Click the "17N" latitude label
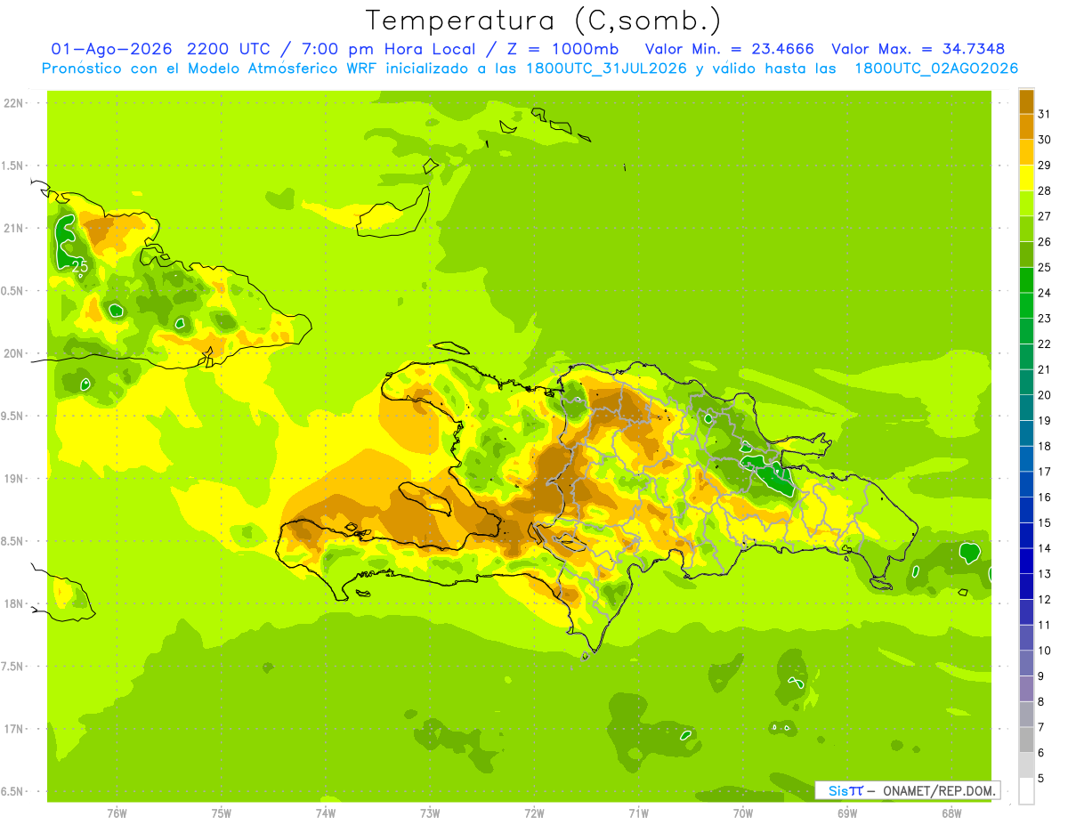The image size is (1068, 825). (14, 729)
